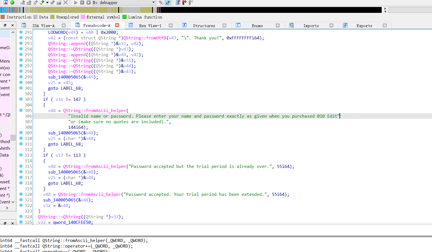Toggle breakpoint dot on line 305
The height and width of the screenshot is (252, 432).
[x=21, y=110]
